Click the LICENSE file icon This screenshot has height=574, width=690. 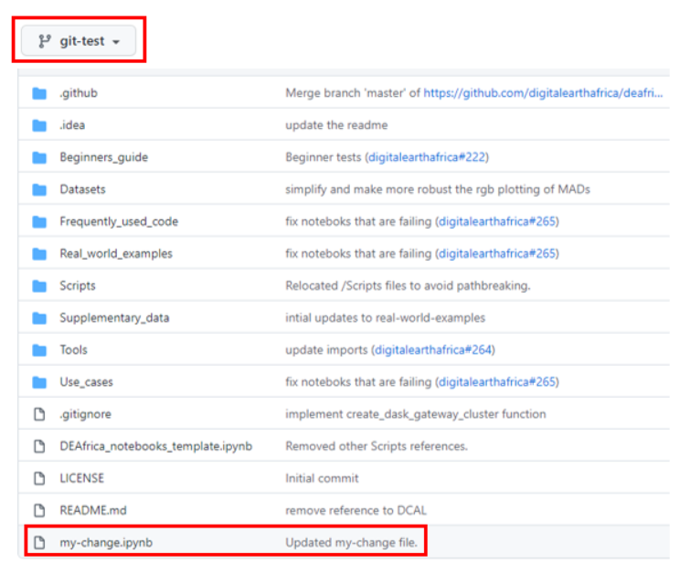tap(39, 478)
